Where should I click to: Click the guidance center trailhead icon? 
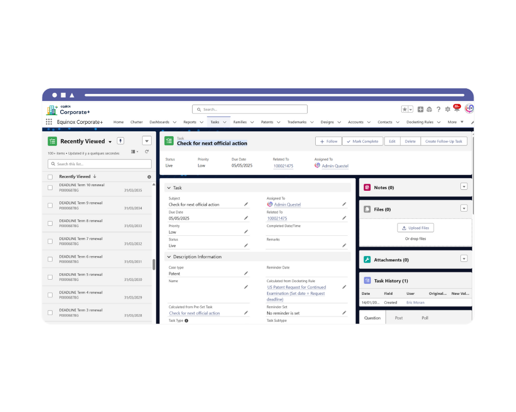coord(429,109)
